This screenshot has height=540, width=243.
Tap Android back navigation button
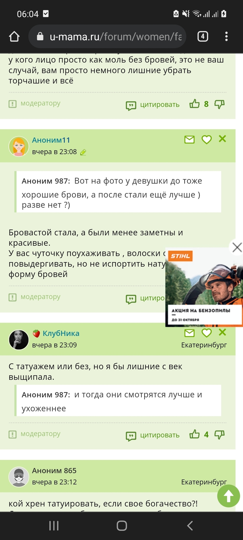pyautogui.click(x=190, y=525)
